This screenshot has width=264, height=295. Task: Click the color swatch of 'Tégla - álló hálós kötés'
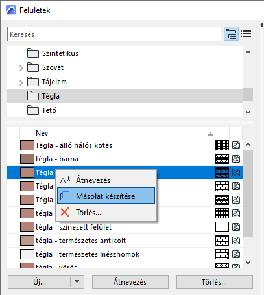[27, 145]
